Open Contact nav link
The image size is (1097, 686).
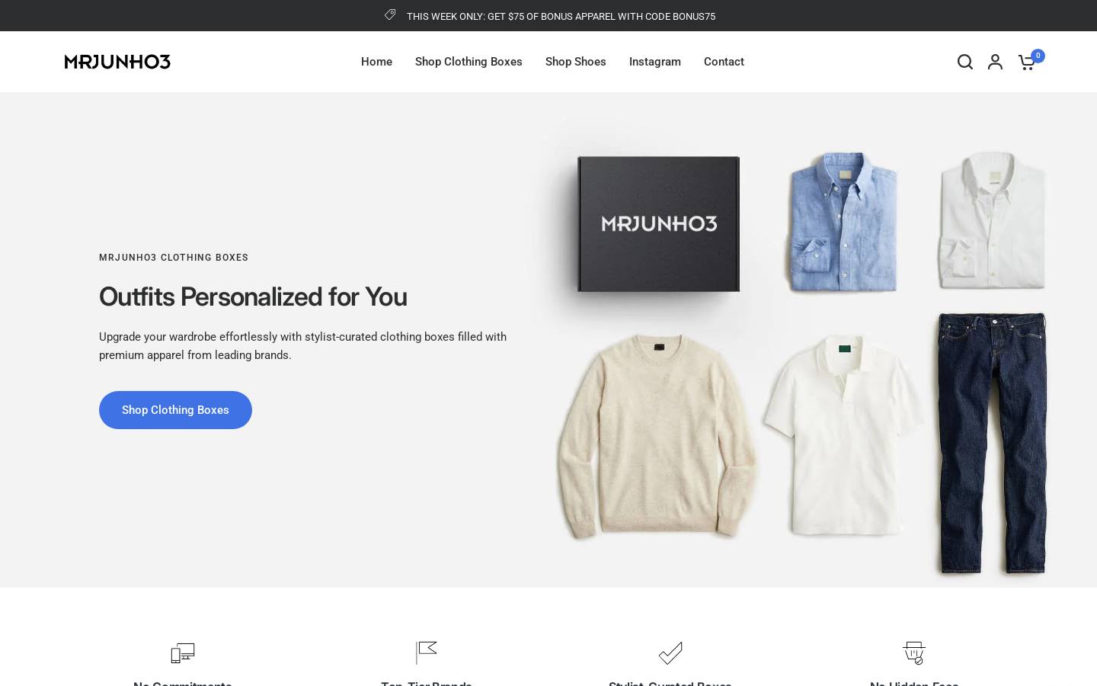(x=724, y=62)
